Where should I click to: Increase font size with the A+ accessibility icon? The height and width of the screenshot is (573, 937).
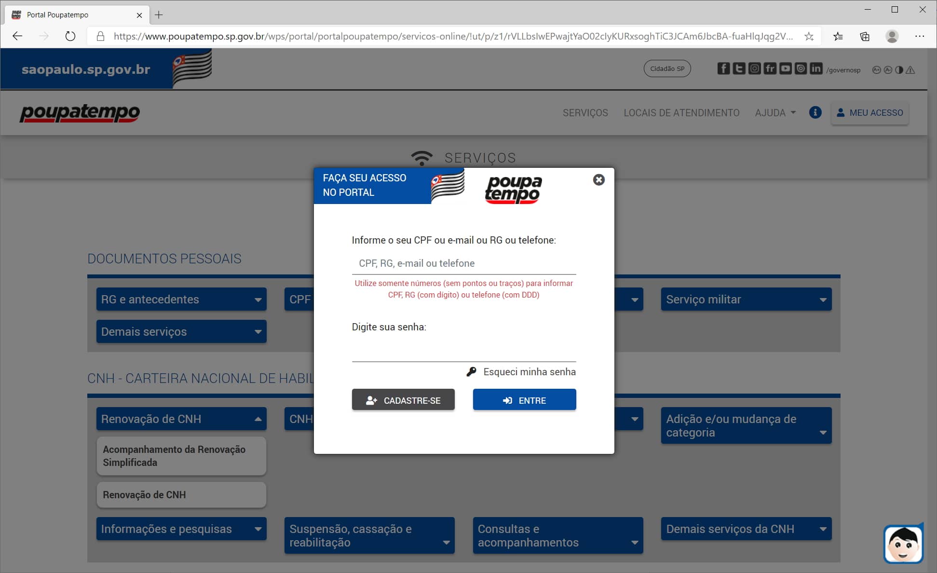click(877, 70)
